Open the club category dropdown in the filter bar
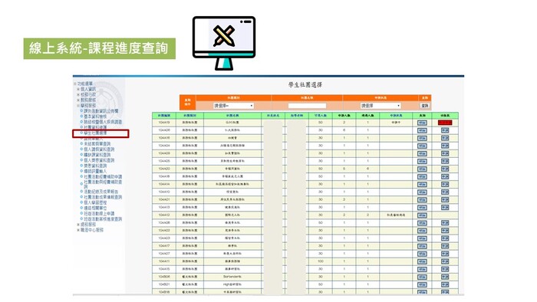Screen dimensions: 537x302 click(x=233, y=106)
